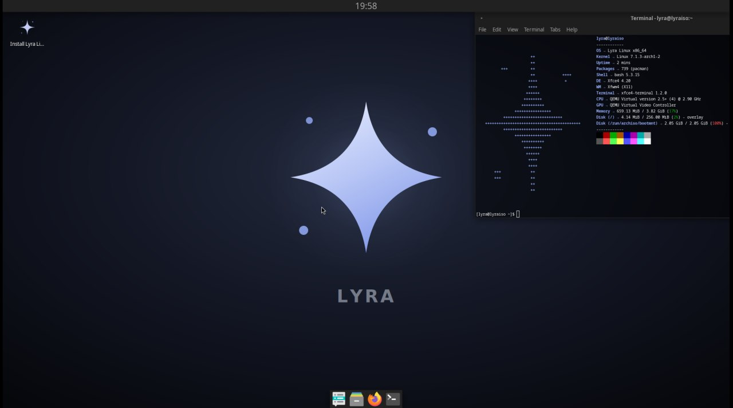
Task: Launch Firefox from the dock
Action: (375, 399)
